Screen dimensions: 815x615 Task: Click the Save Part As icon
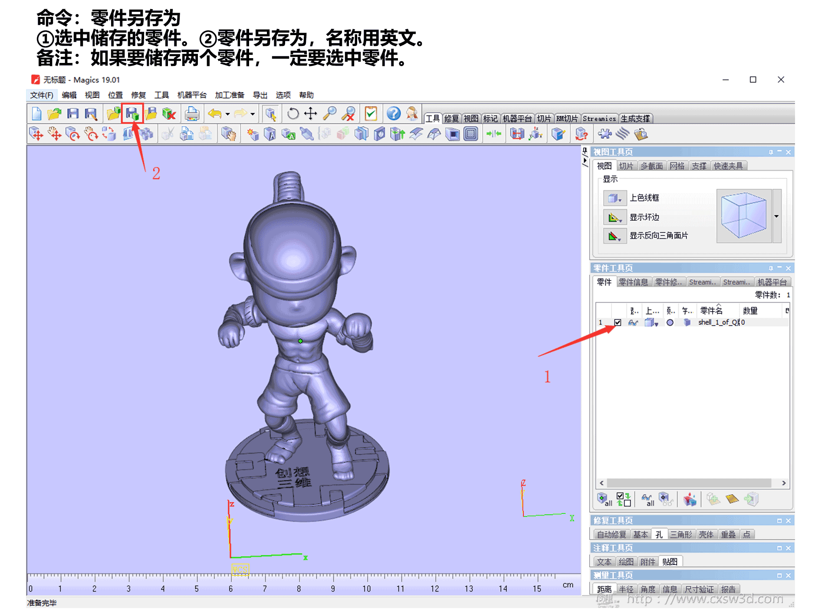point(132,114)
